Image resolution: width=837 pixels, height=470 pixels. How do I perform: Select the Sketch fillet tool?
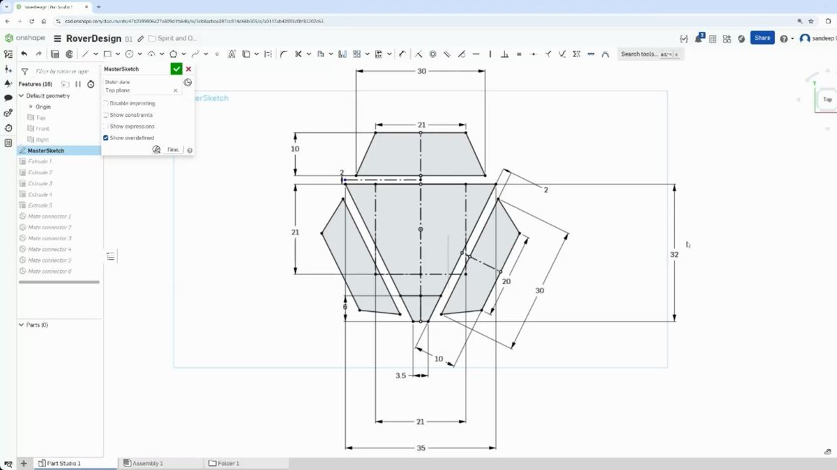coord(283,54)
